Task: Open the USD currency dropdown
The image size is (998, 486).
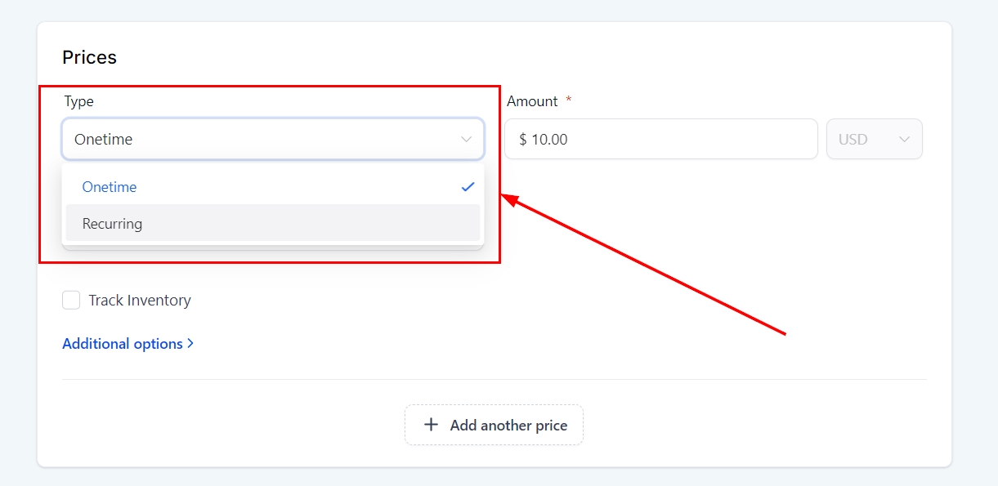Action: (x=874, y=140)
